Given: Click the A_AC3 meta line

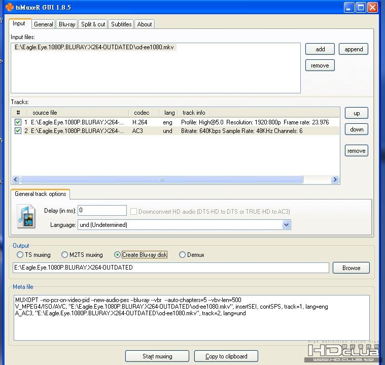Looking at the screenshot, I should pos(130,313).
